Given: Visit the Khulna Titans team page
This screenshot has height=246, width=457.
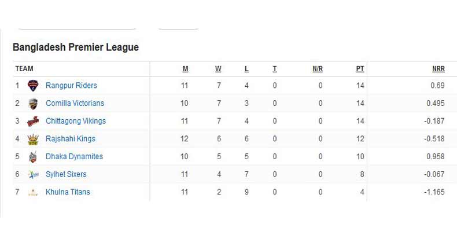Looking at the screenshot, I should coord(68,192).
